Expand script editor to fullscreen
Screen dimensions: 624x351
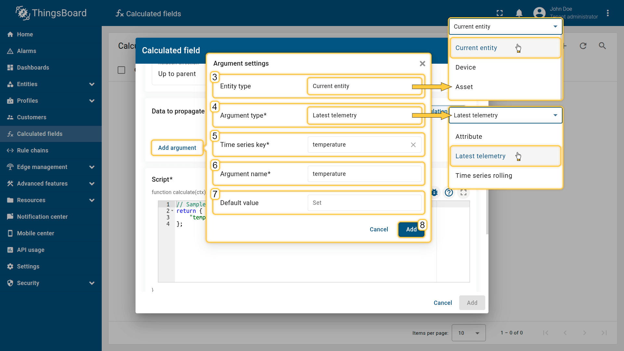tap(463, 192)
